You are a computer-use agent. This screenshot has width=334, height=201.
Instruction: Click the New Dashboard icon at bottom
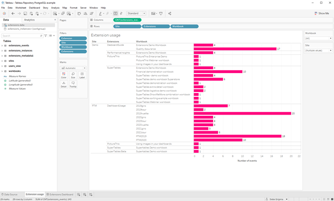click(85, 194)
